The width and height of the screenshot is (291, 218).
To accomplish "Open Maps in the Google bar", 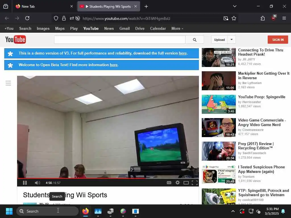I will [60, 29].
